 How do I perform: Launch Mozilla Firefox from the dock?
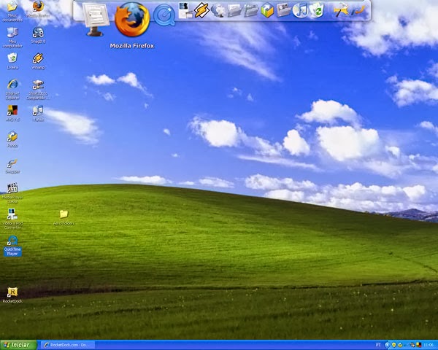[132, 20]
